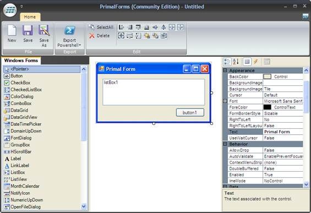The width and height of the screenshot is (311, 213).
Task: Click the ForeColor black swatch
Action: click(x=267, y=107)
